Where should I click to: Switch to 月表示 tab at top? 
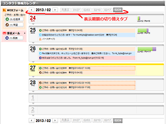click(65, 10)
